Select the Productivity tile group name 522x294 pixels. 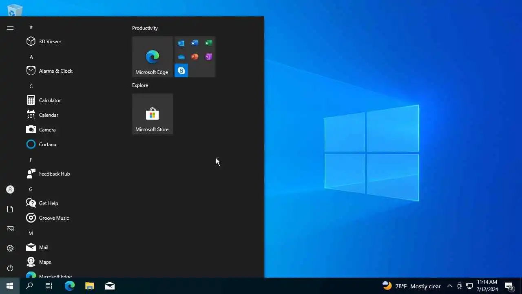145,28
